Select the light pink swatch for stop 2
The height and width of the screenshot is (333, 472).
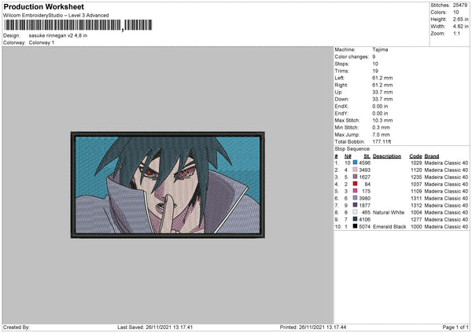356,170
